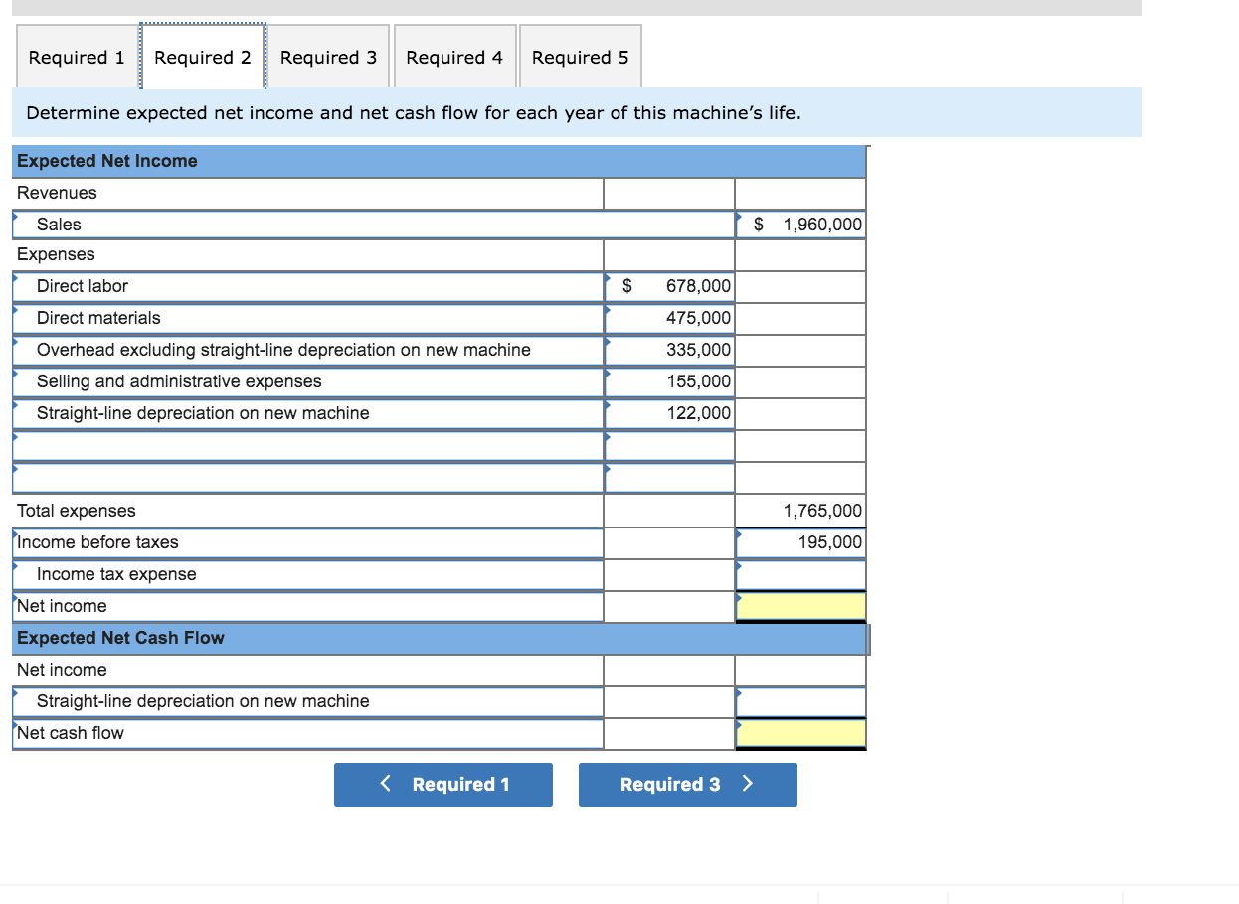Open the first blank expense row selector
The height and width of the screenshot is (904, 1239).
(x=14, y=440)
